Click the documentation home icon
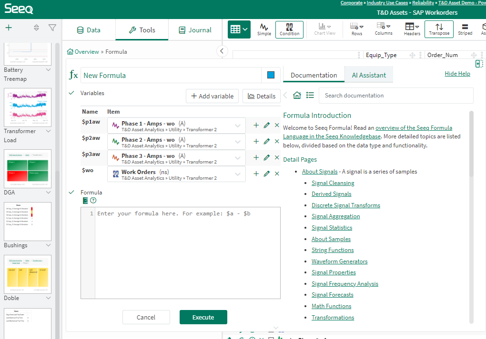Viewport: 486px width, 339px height. (297, 96)
